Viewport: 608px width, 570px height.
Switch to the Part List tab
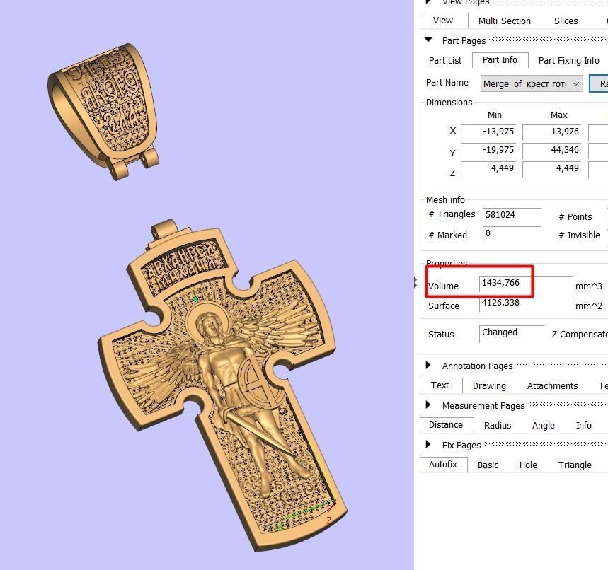445,61
